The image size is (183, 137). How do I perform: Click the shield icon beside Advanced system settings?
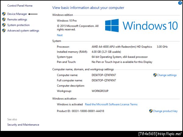[x=4, y=31]
